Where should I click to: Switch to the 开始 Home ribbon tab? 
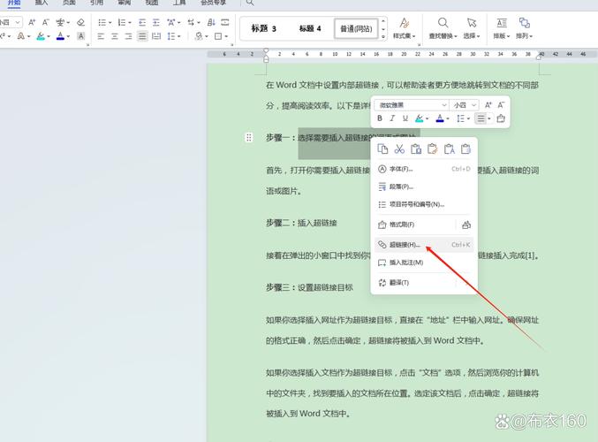[14, 3]
